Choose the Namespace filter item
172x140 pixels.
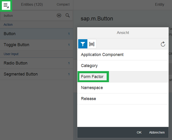[x=92, y=88]
